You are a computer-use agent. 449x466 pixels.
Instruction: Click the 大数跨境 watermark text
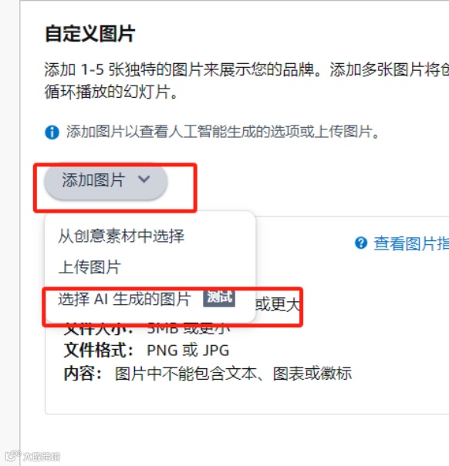point(42,457)
